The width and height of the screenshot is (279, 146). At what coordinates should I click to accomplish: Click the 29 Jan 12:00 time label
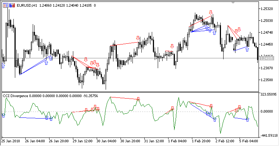tap(83, 141)
